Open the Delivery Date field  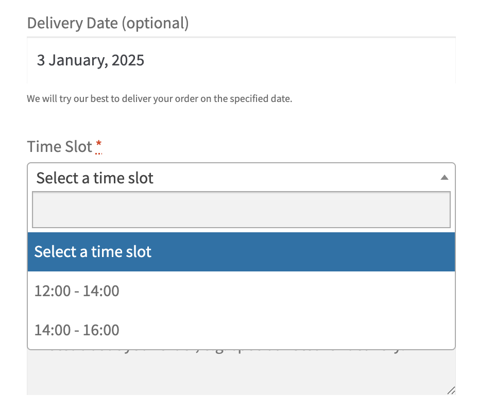coord(241,61)
